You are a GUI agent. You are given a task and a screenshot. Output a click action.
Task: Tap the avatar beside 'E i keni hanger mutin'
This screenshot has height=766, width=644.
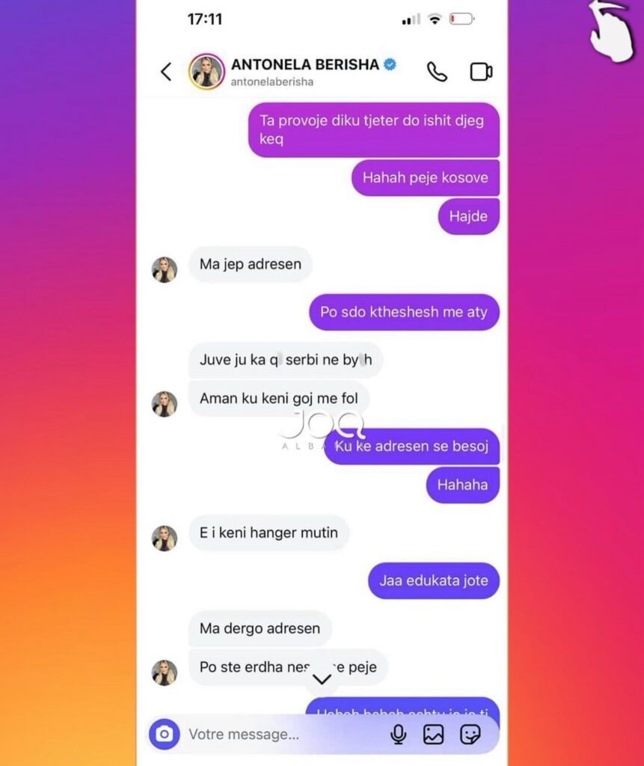[x=164, y=539]
